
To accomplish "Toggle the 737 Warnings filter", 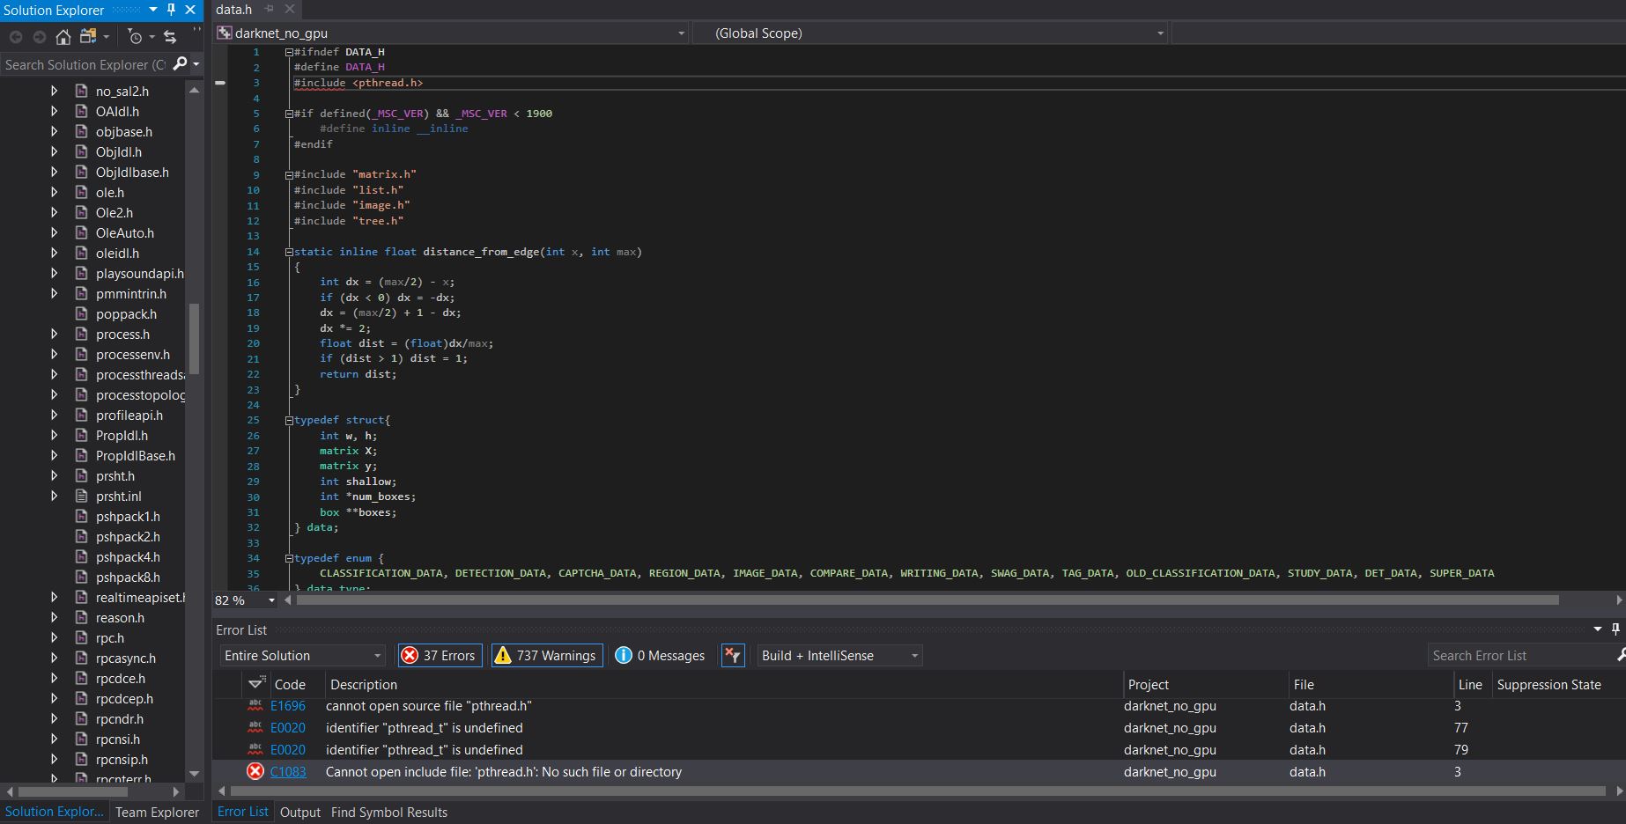I will (x=546, y=656).
